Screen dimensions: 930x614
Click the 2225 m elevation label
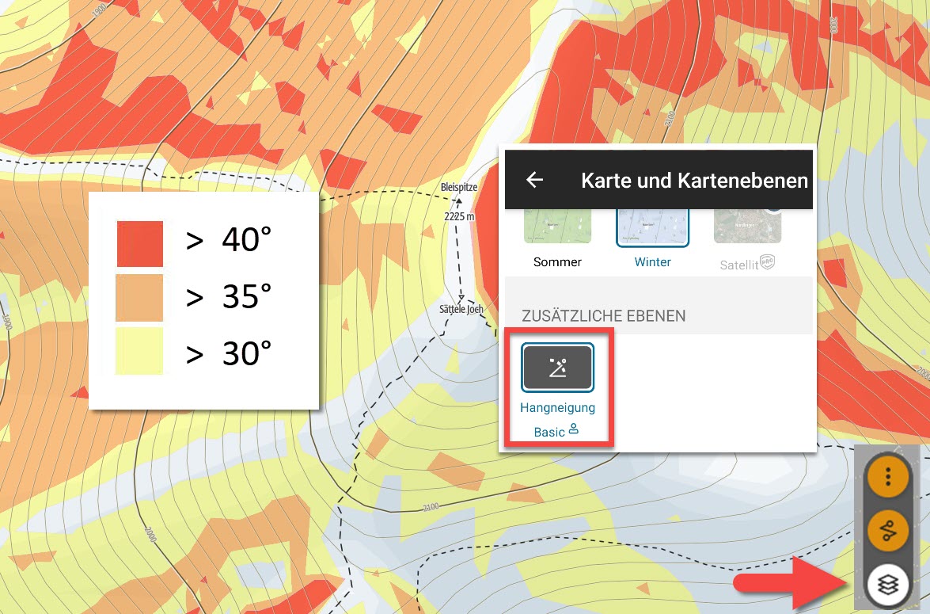(460, 217)
